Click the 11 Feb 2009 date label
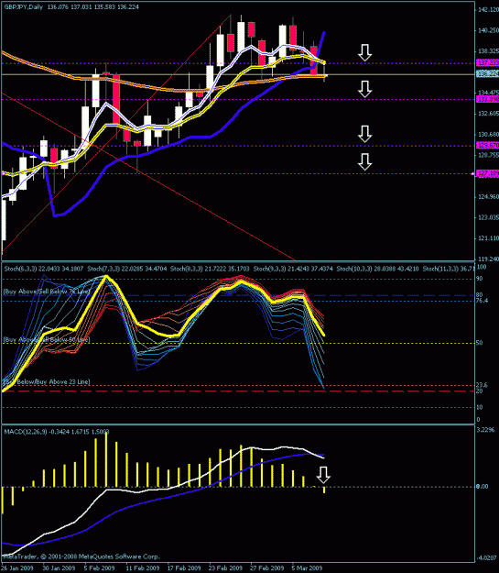This screenshot has width=499, height=573. point(142,568)
